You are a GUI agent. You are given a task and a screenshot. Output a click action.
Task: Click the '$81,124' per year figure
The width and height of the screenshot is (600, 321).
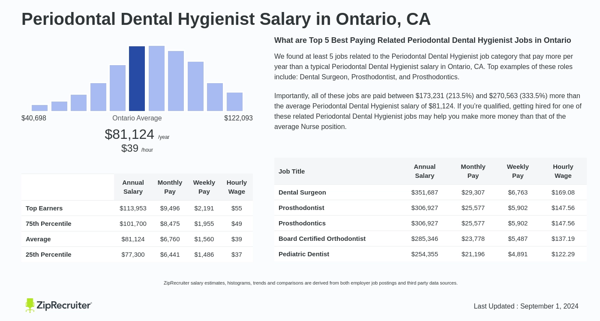[129, 134]
